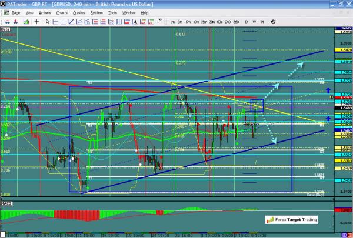Switch chart to 1m timeframe

tap(172, 22)
